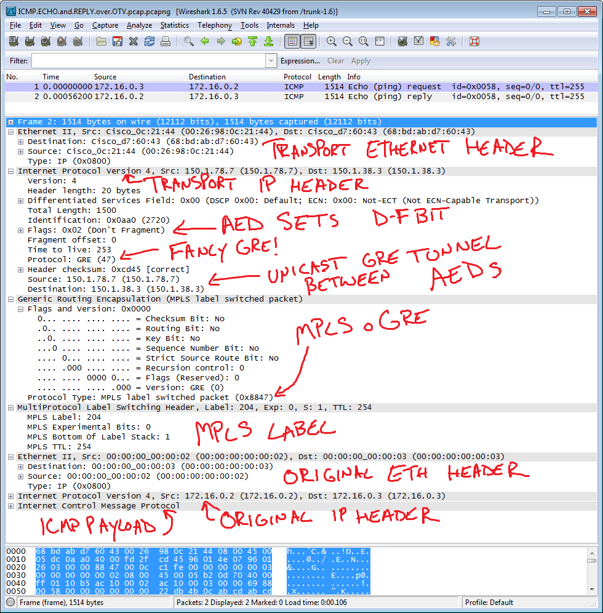This screenshot has height=613, width=603.
Task: Click the Save capture file icon
Action: (118, 42)
